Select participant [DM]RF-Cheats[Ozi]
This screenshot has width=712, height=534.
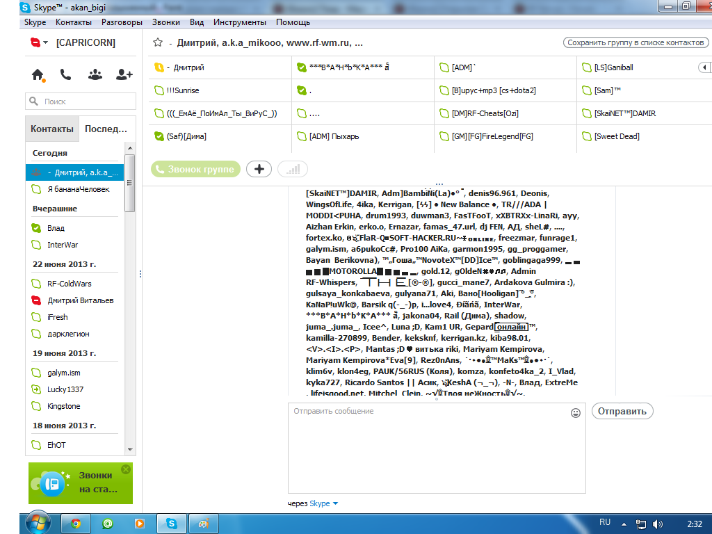click(505, 113)
